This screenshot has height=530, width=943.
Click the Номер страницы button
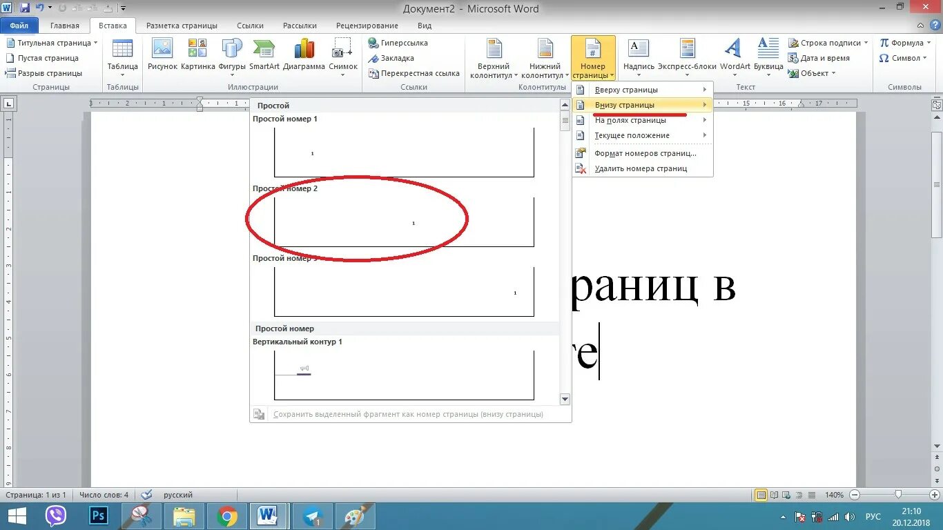(x=593, y=59)
